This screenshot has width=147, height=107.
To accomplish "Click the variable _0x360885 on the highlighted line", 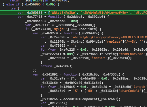I will click(x=34, y=13).
